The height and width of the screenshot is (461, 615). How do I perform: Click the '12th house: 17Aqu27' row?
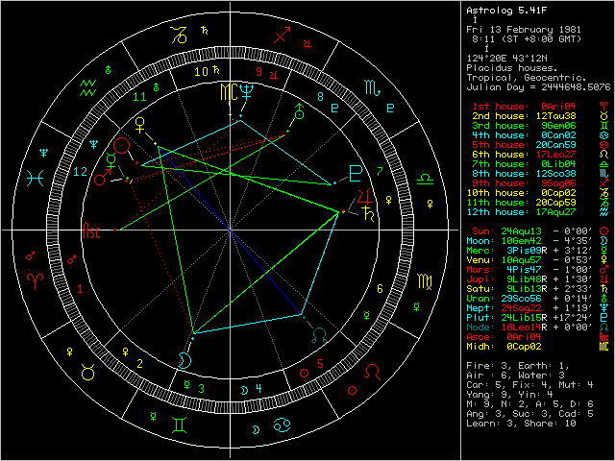pos(538,212)
